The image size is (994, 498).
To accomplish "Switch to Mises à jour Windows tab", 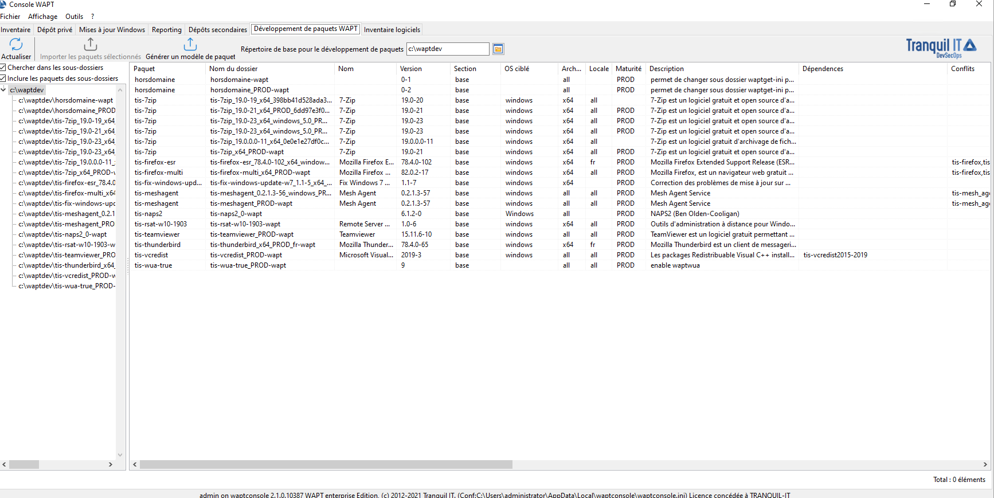I will pyautogui.click(x=112, y=30).
